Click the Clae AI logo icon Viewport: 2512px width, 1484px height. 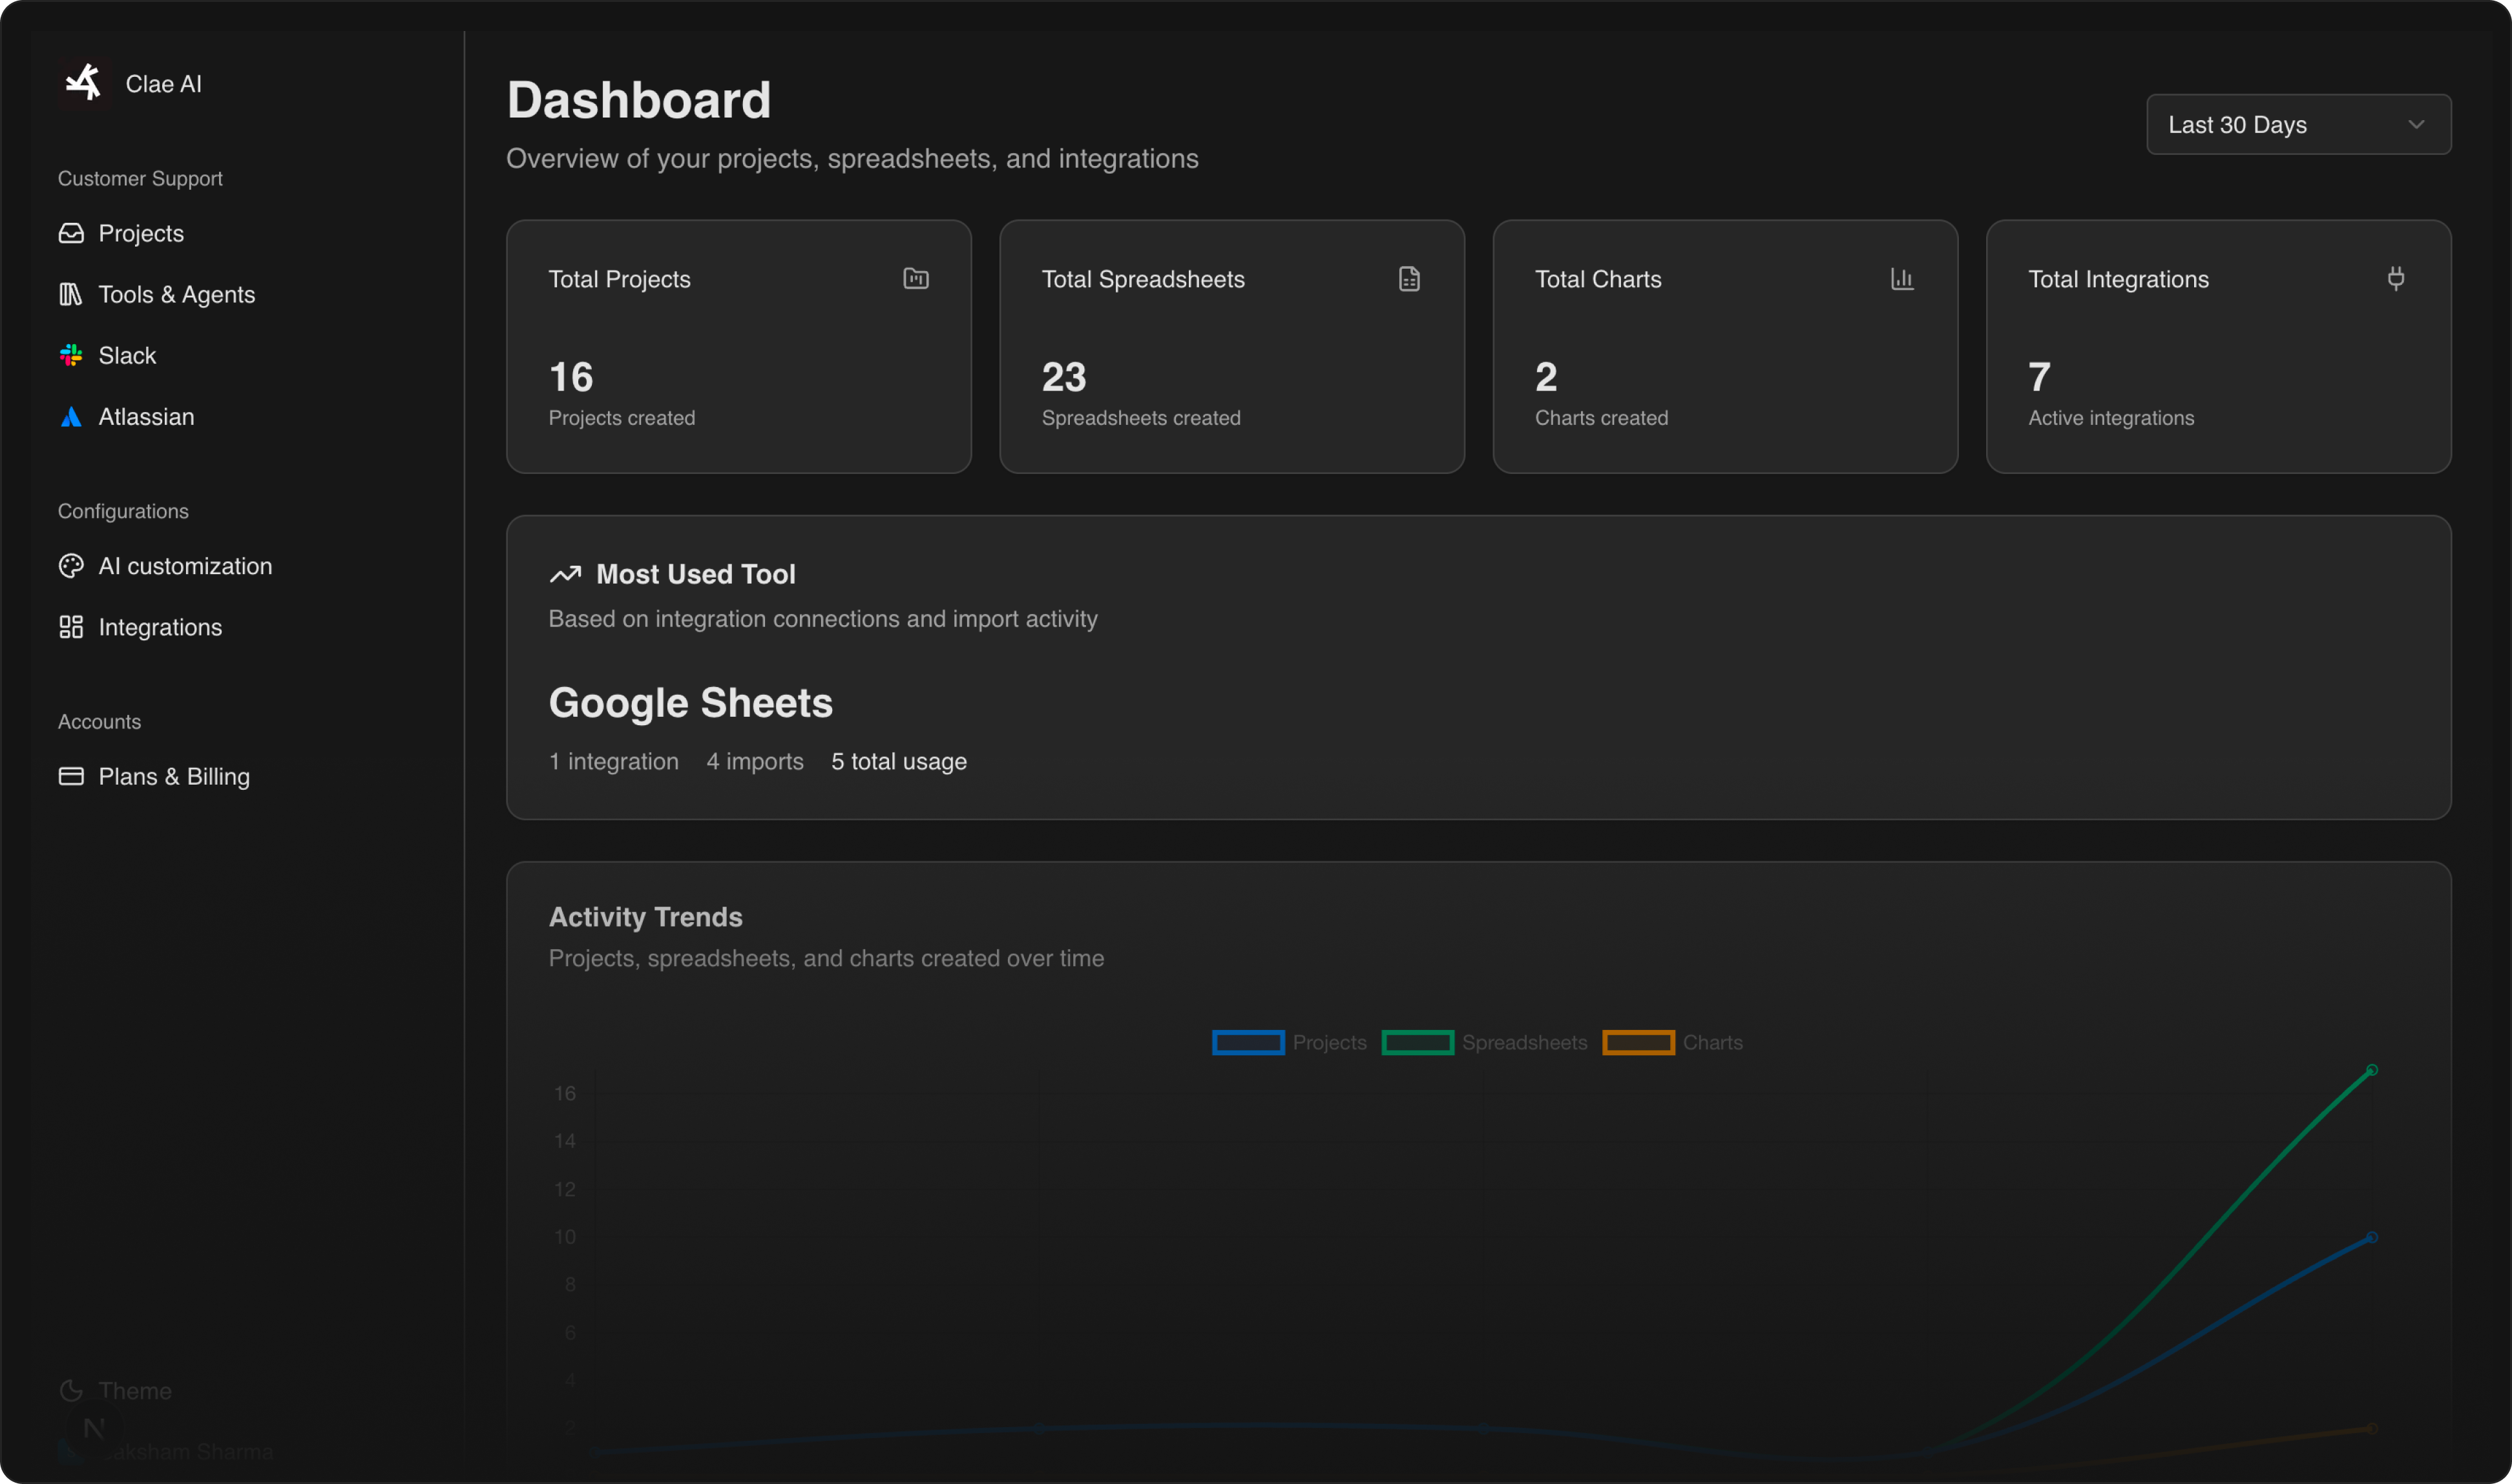(83, 82)
